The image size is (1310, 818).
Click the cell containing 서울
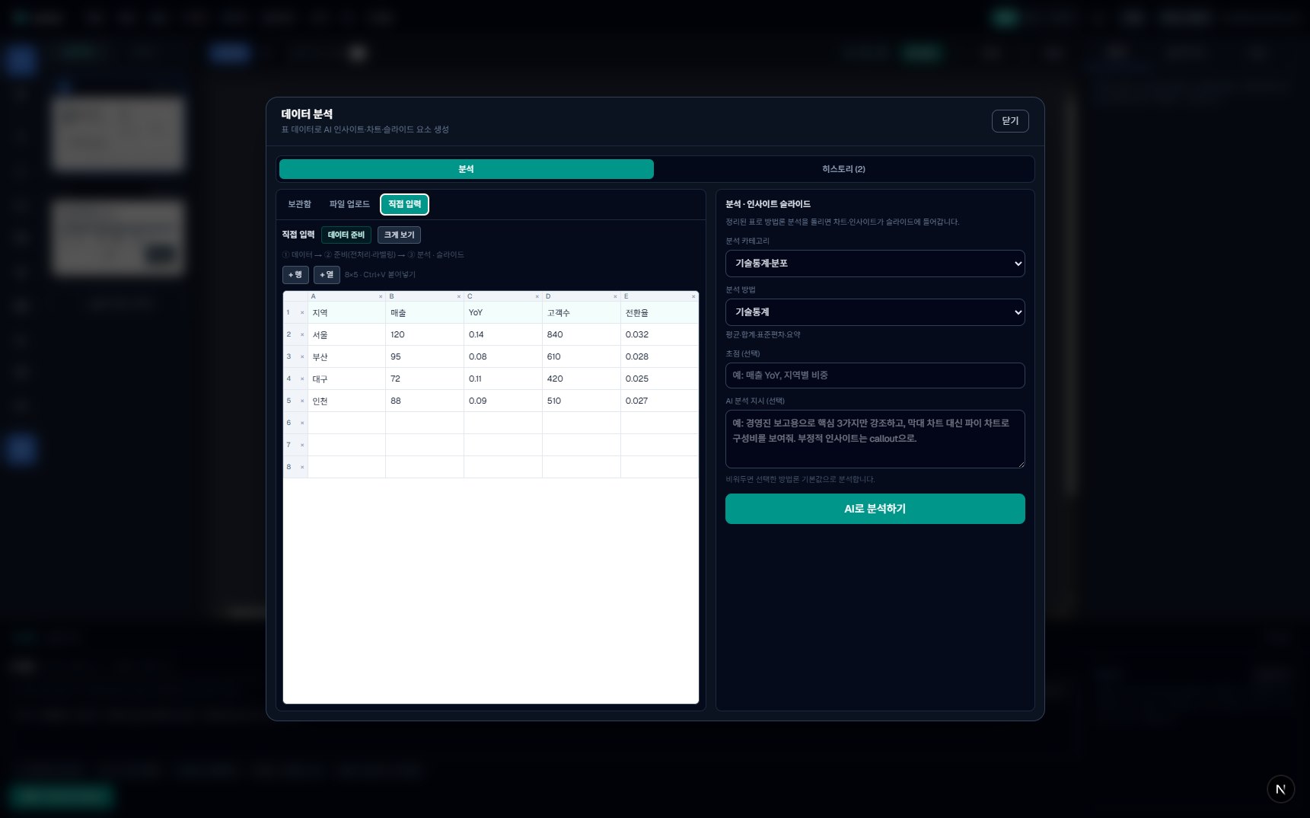[346, 335]
